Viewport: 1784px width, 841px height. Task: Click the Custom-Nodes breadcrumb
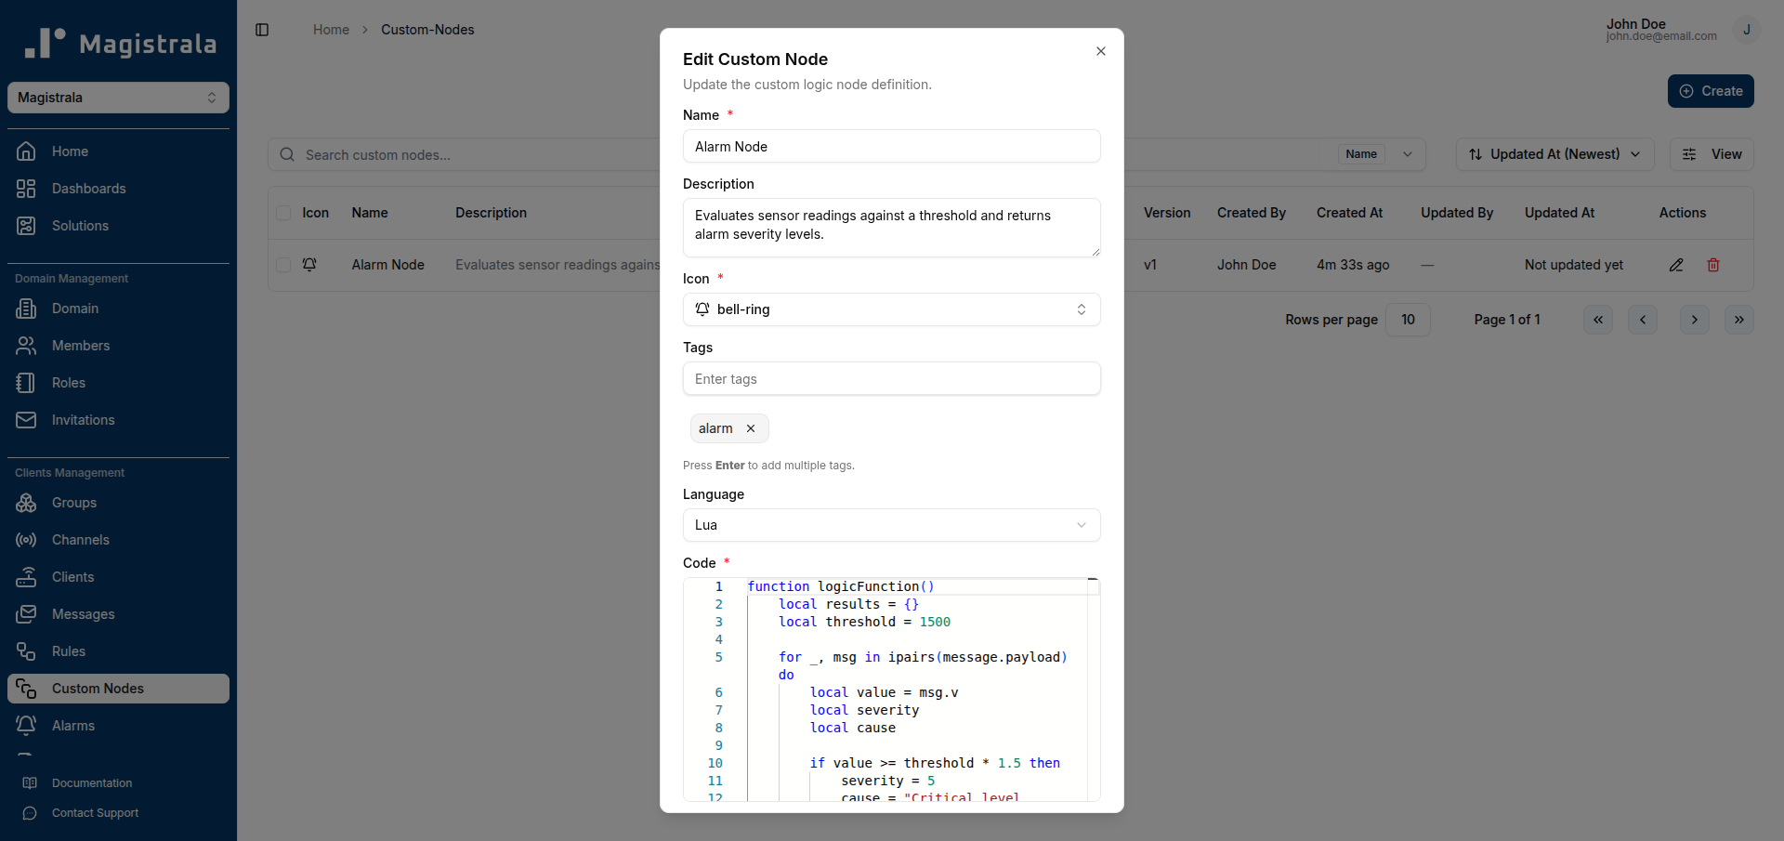click(x=427, y=30)
